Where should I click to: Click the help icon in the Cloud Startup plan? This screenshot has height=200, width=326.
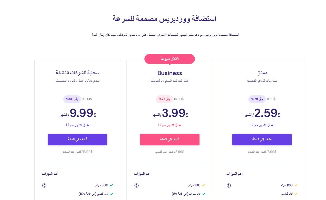(x=44, y=185)
